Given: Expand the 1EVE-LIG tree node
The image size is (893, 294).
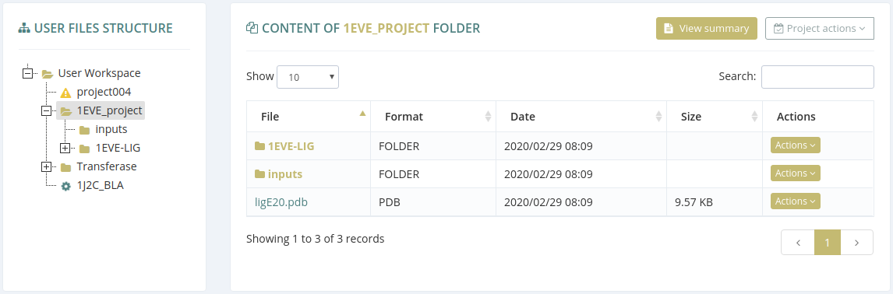Looking at the screenshot, I should [x=65, y=149].
